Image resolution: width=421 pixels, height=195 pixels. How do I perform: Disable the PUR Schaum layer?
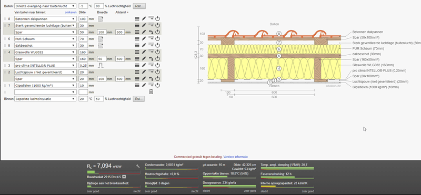point(157,39)
